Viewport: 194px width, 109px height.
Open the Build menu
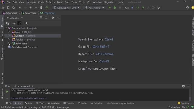click(x=60, y=2)
